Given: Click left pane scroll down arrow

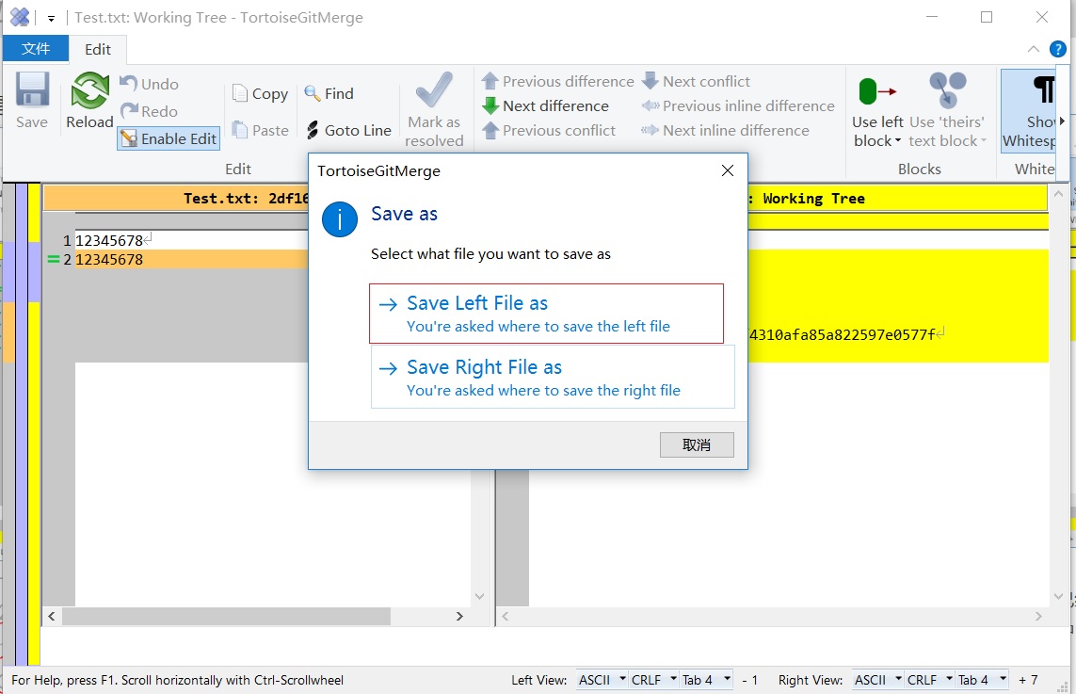Looking at the screenshot, I should [x=480, y=596].
